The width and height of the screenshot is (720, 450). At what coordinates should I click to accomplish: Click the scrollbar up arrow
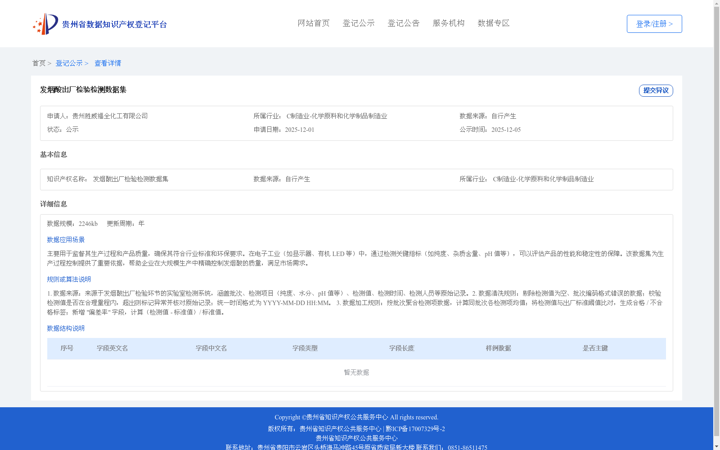tap(716, 3)
